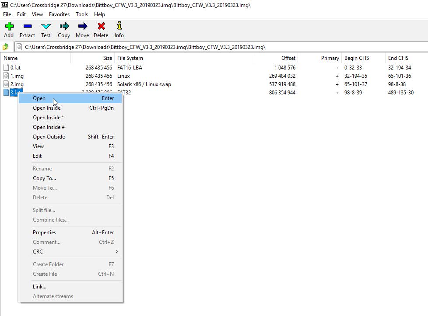Click offset value 269 484 032
This screenshot has width=428, height=316.
[282, 76]
